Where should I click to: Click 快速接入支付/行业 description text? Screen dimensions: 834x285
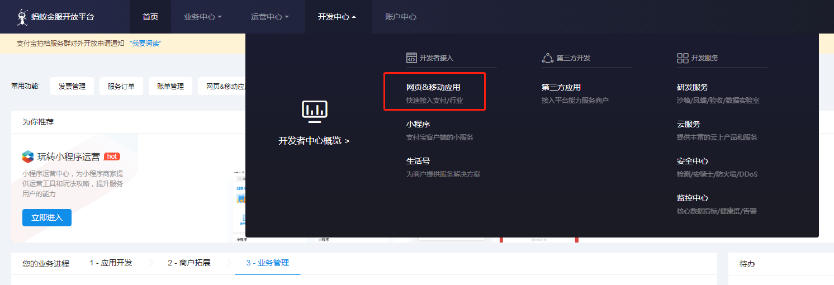435,101
